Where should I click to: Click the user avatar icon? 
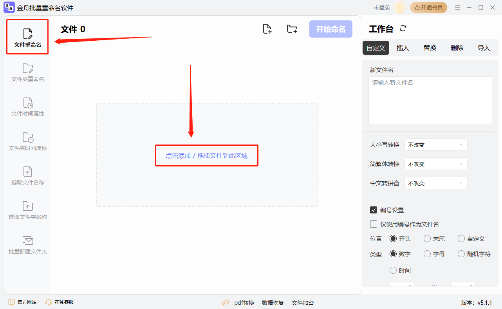400,7
